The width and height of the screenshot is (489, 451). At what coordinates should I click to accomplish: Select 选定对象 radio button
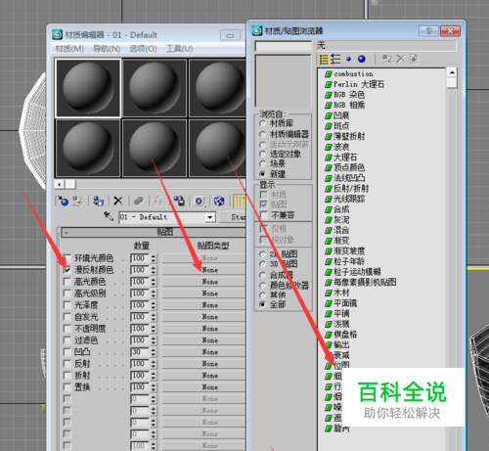262,154
